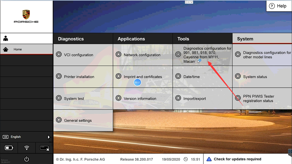Image resolution: width=292 pixels, height=164 pixels.
Task: Click the update warning triangle icon
Action: click(209, 159)
